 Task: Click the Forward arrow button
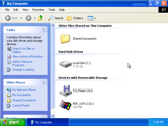click(x=28, y=18)
